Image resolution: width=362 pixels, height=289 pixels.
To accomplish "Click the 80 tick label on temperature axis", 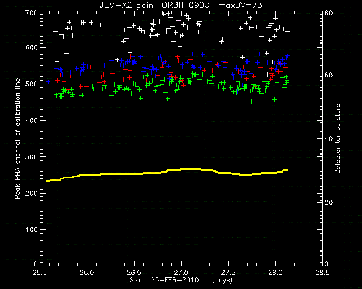I will pos(328,13).
